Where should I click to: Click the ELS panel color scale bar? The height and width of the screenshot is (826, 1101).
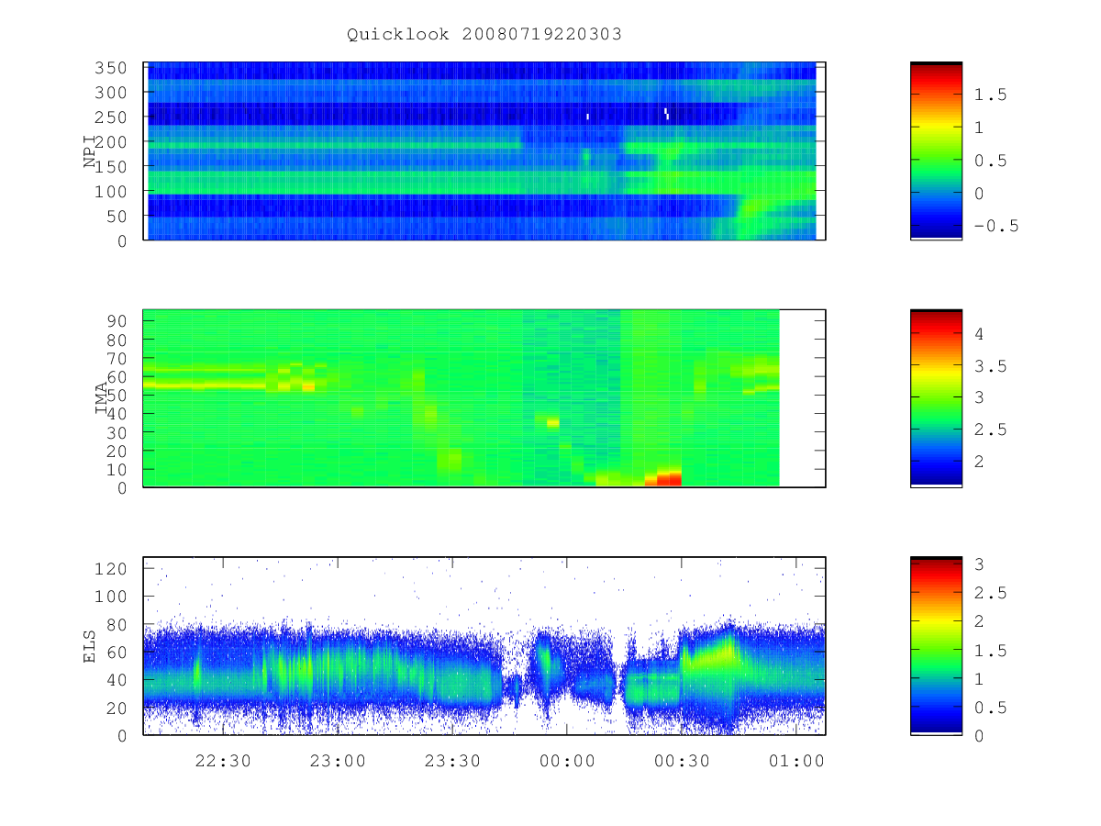click(x=936, y=645)
